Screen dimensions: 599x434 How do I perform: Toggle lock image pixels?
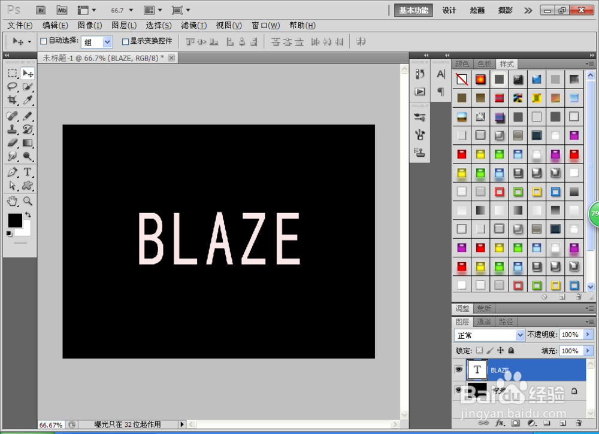[x=490, y=350]
